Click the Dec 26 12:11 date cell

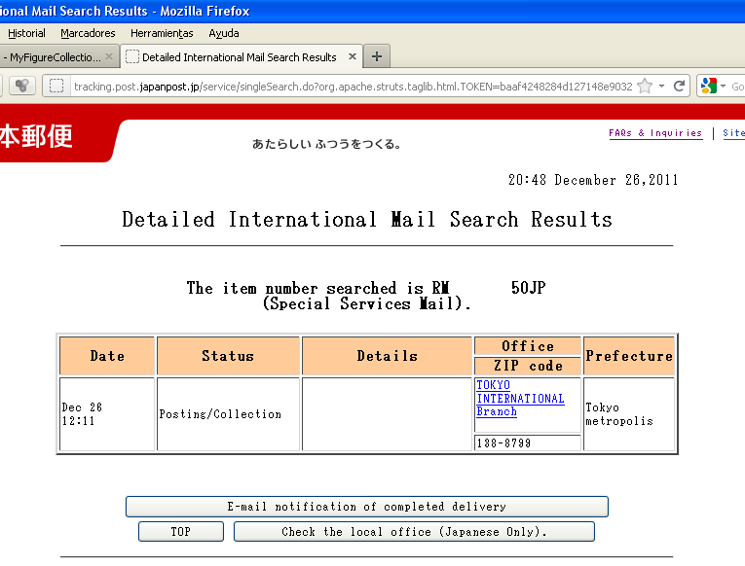pos(107,414)
